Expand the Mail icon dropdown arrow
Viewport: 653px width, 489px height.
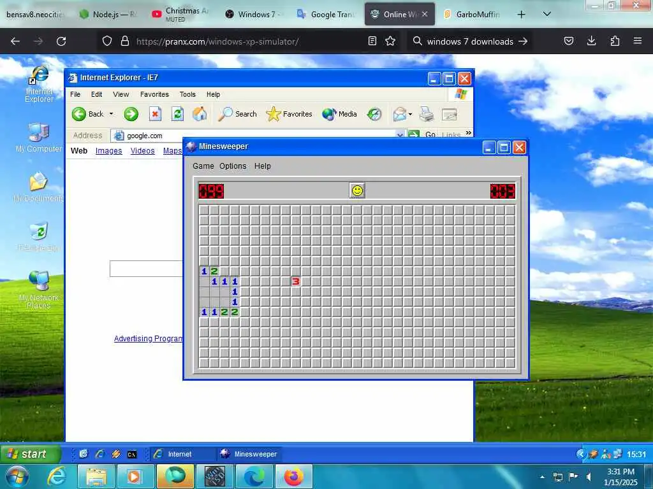point(410,114)
